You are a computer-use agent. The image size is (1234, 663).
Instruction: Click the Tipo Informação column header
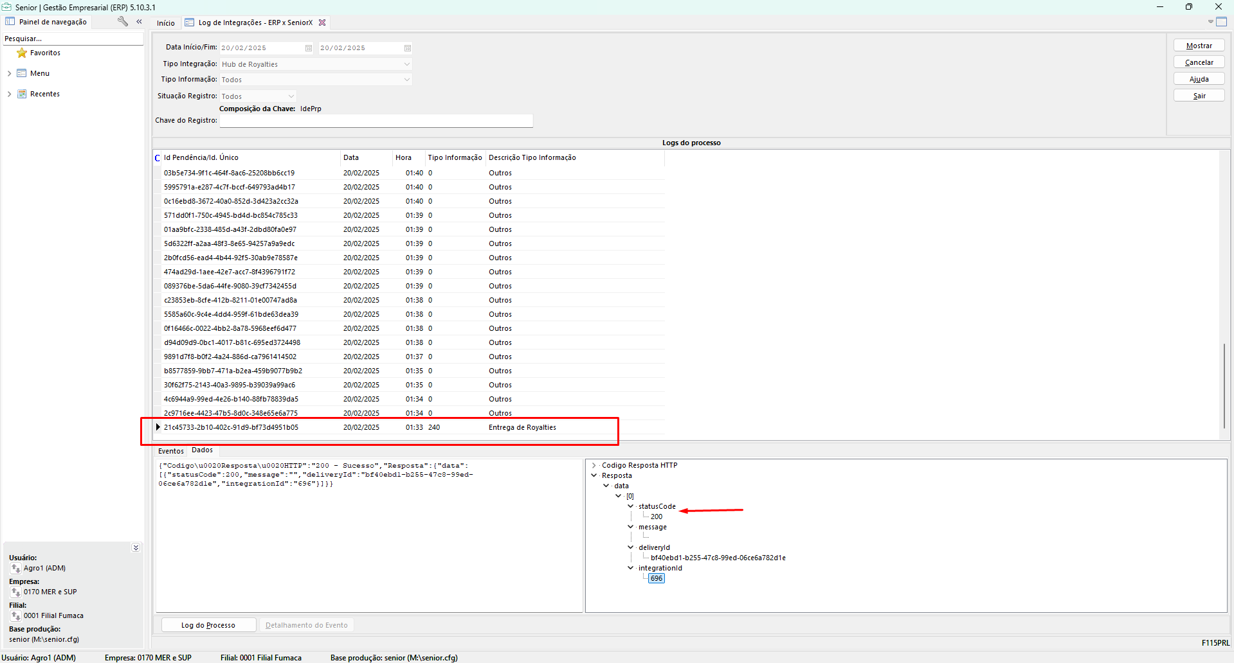(455, 157)
